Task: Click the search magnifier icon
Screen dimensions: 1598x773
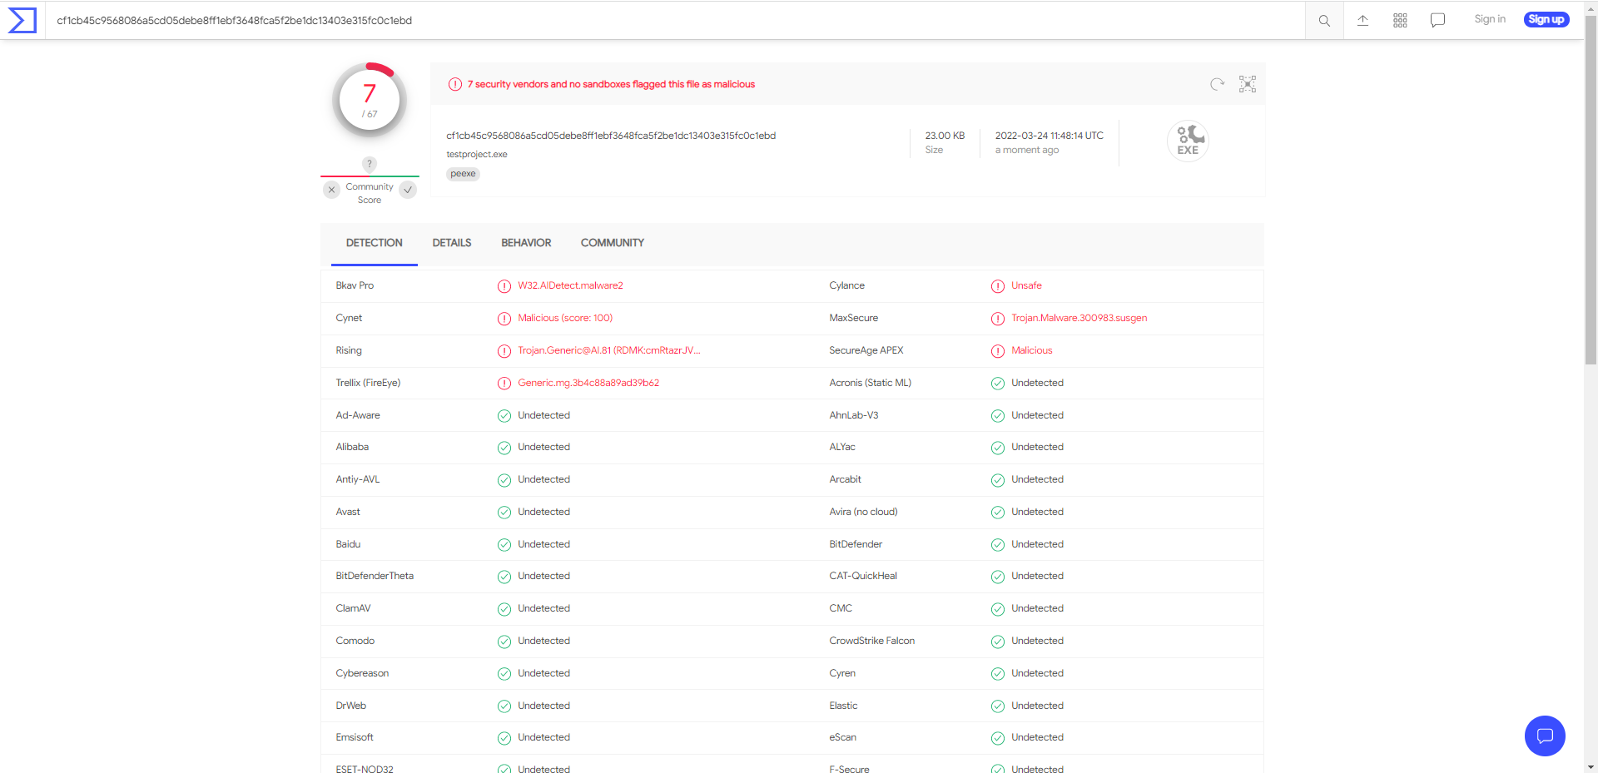Action: [1324, 21]
